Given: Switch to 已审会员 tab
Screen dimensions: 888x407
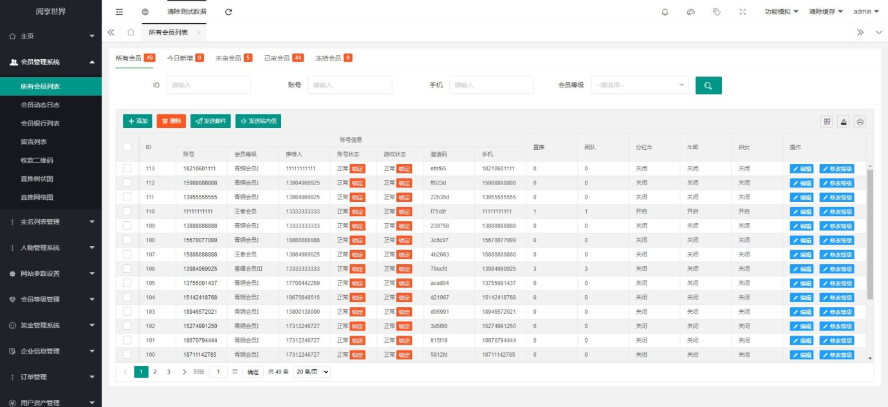Looking at the screenshot, I should [x=284, y=58].
